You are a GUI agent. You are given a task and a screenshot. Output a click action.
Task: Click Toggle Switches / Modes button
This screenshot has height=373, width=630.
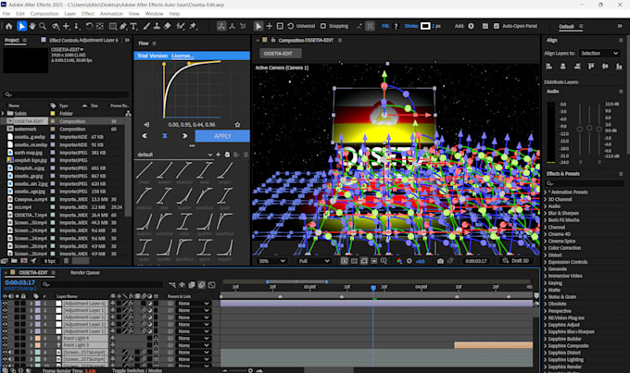137,370
